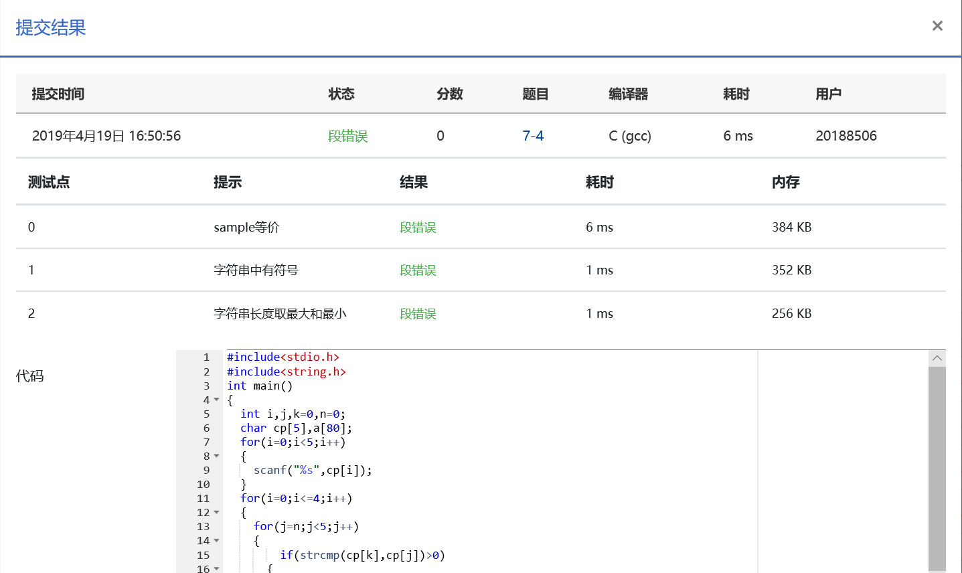This screenshot has height=573, width=962.
Task: Open the 7-4 problem link
Action: click(533, 136)
